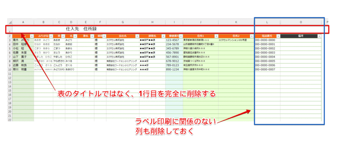Viewport: 338px width, 150px height.
Task: Select column O header
Action: tap(301, 22)
